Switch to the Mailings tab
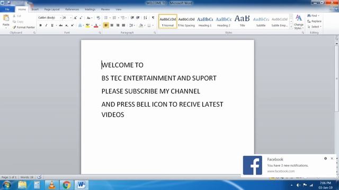This screenshot has width=339, height=190. tap(90, 9)
